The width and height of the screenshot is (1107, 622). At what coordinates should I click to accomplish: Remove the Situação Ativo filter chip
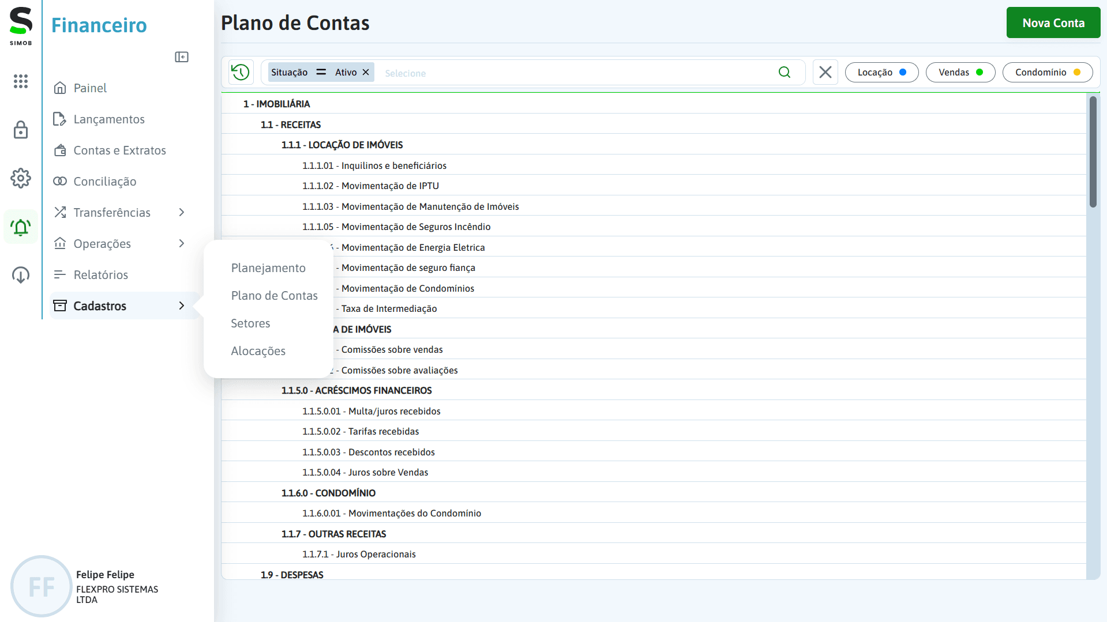click(x=366, y=71)
